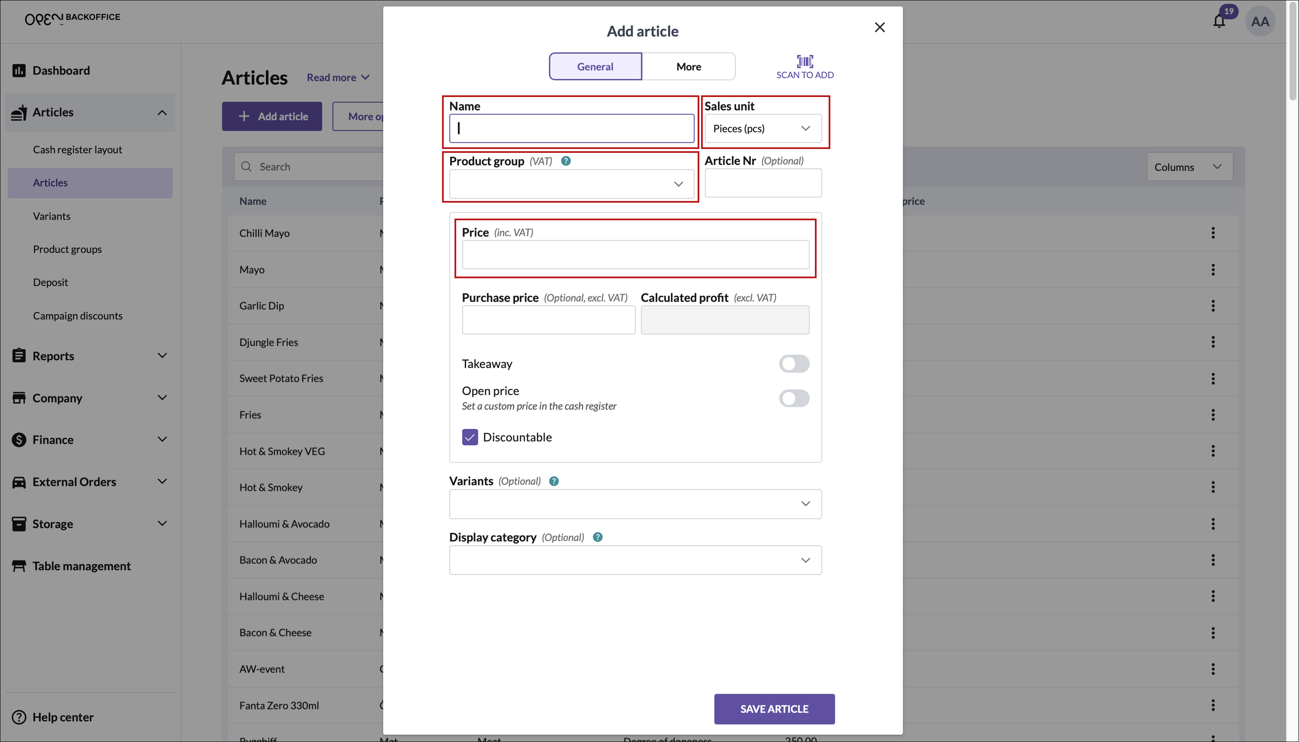
Task: Open the Display category dropdown
Action: pyautogui.click(x=635, y=560)
